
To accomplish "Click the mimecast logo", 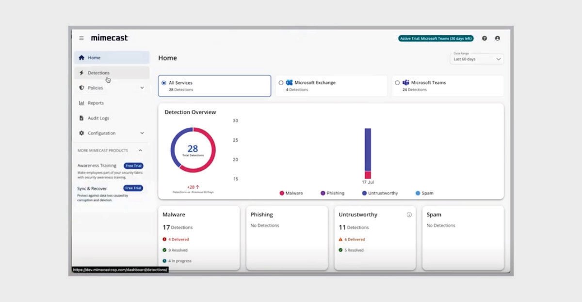I will tap(110, 38).
